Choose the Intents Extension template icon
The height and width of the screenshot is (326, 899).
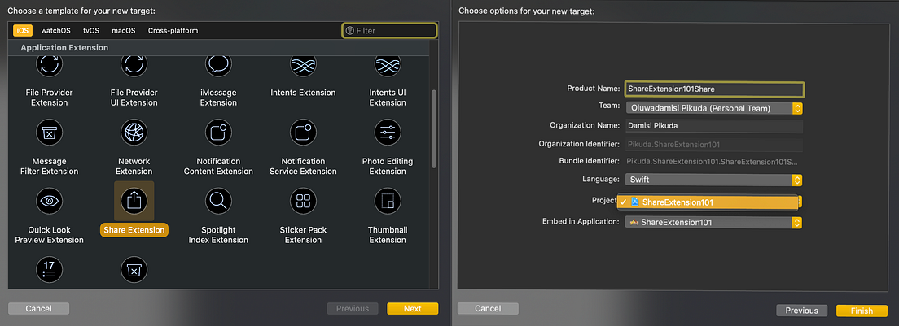(303, 66)
